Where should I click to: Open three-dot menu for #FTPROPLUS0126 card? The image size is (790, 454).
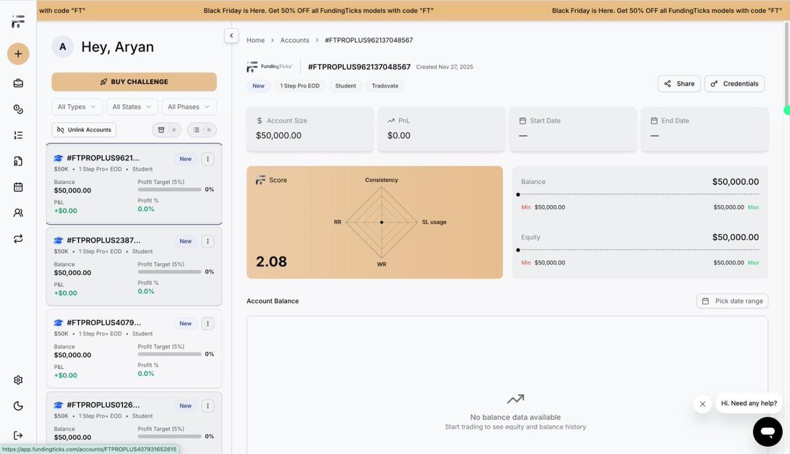[207, 406]
